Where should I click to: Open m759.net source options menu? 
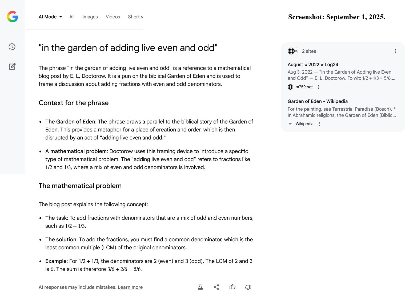[318, 87]
